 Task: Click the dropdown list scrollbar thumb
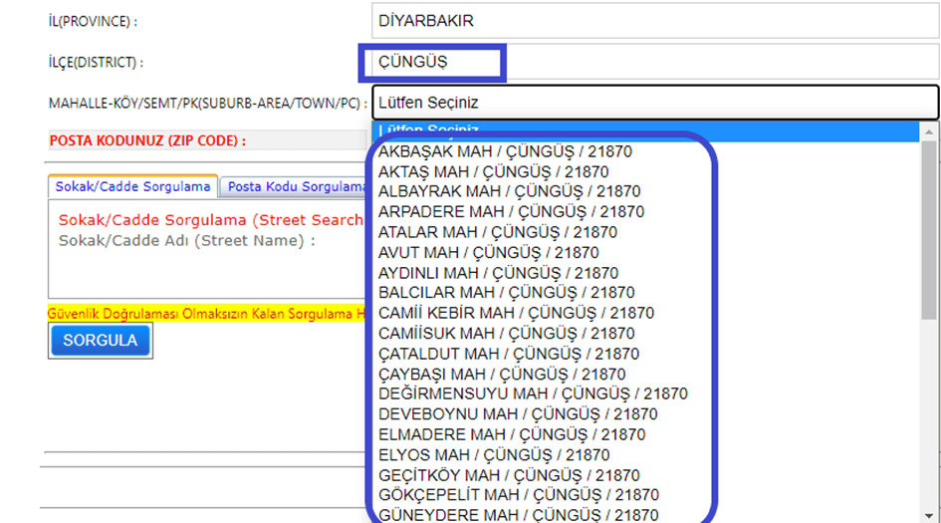929,229
